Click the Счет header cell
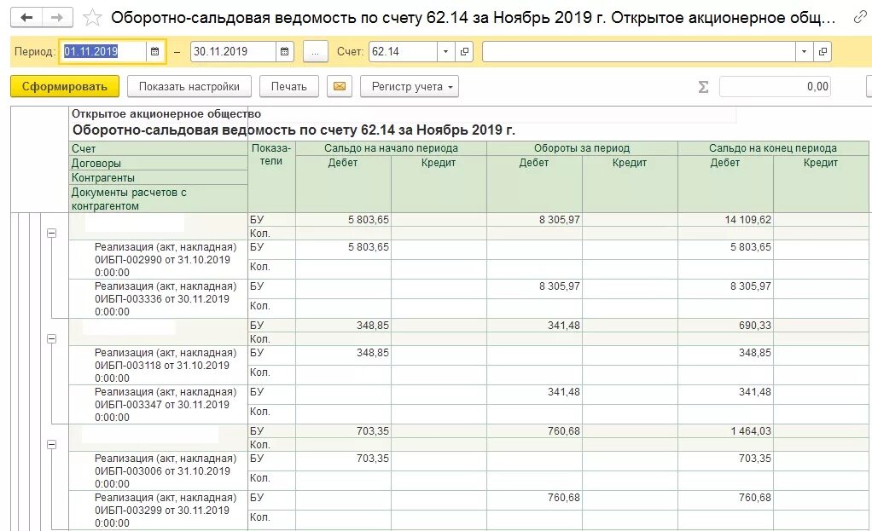 click(159, 148)
